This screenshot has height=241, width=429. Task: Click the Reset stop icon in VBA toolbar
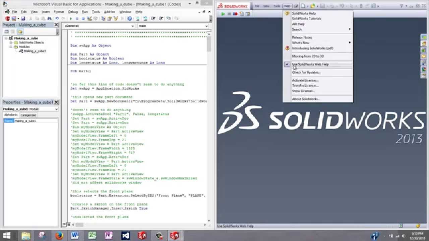(x=83, y=18)
